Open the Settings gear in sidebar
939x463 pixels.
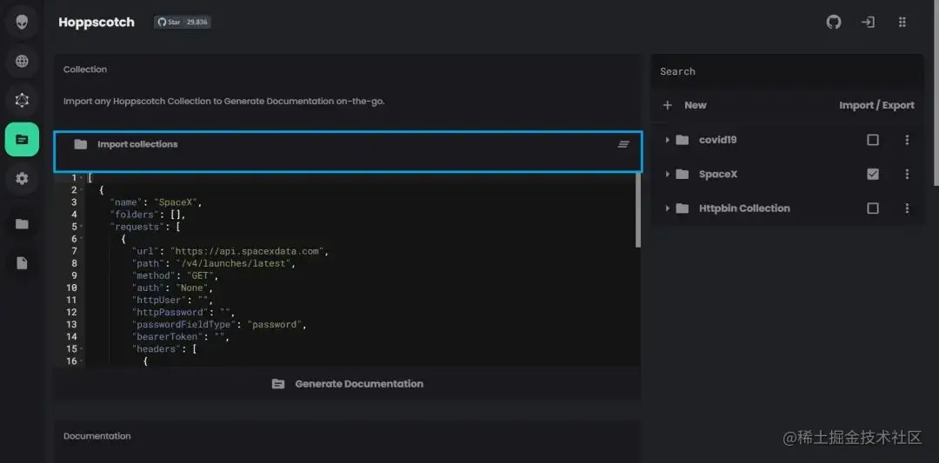pos(22,178)
